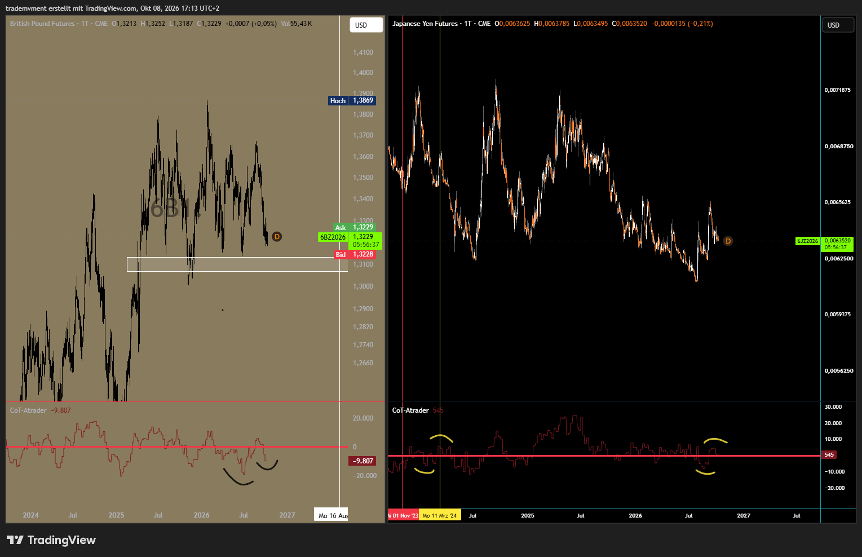
Task: Click the Ask 1,3229 price label
Action: coord(355,227)
